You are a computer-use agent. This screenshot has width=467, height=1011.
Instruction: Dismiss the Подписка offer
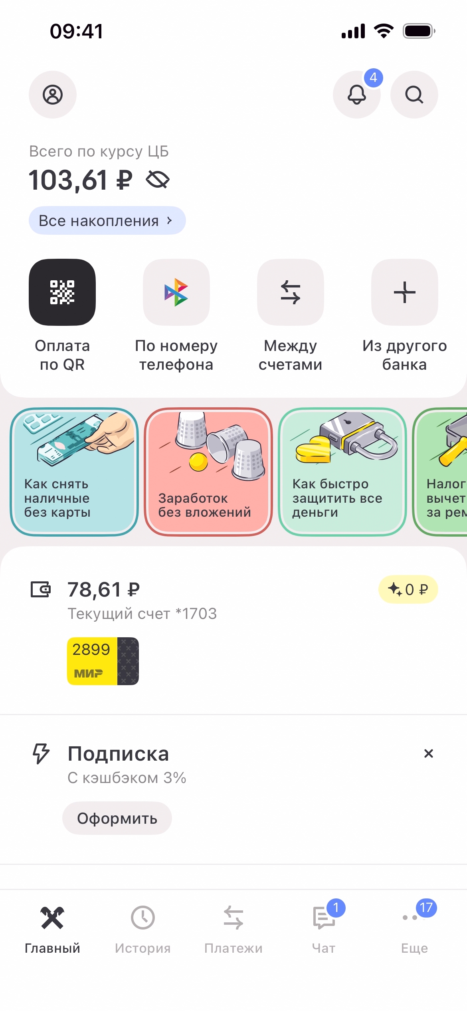point(429,753)
